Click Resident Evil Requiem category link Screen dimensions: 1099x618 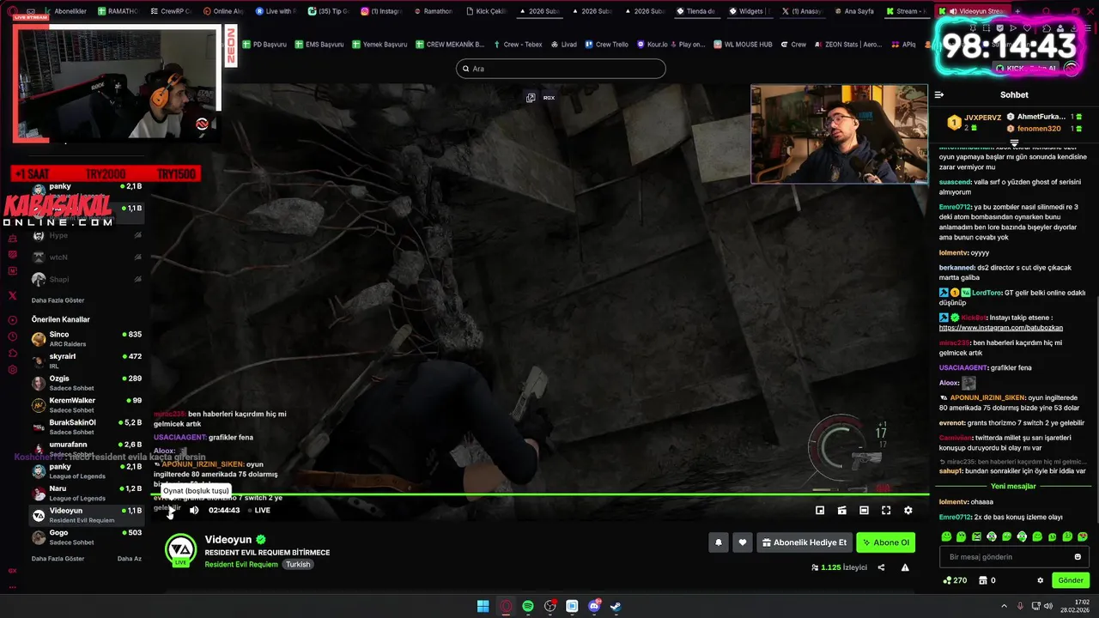243,564
